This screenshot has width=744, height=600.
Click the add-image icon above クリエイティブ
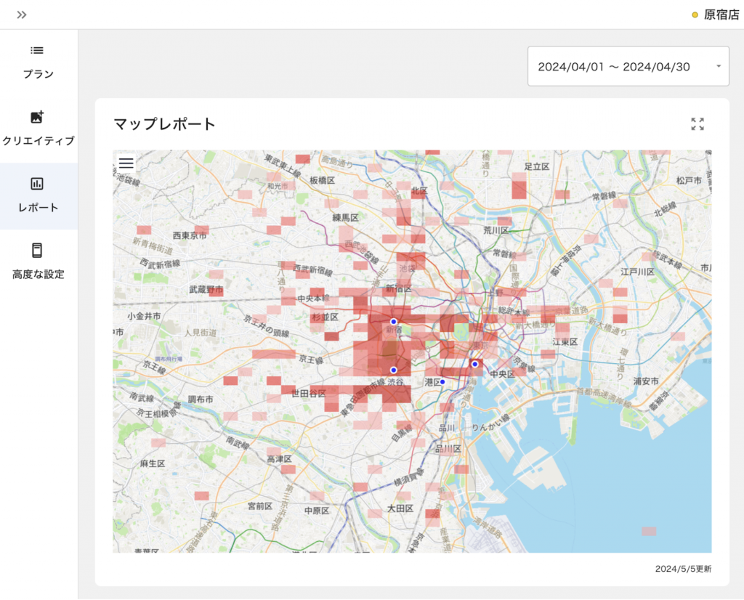pos(37,117)
